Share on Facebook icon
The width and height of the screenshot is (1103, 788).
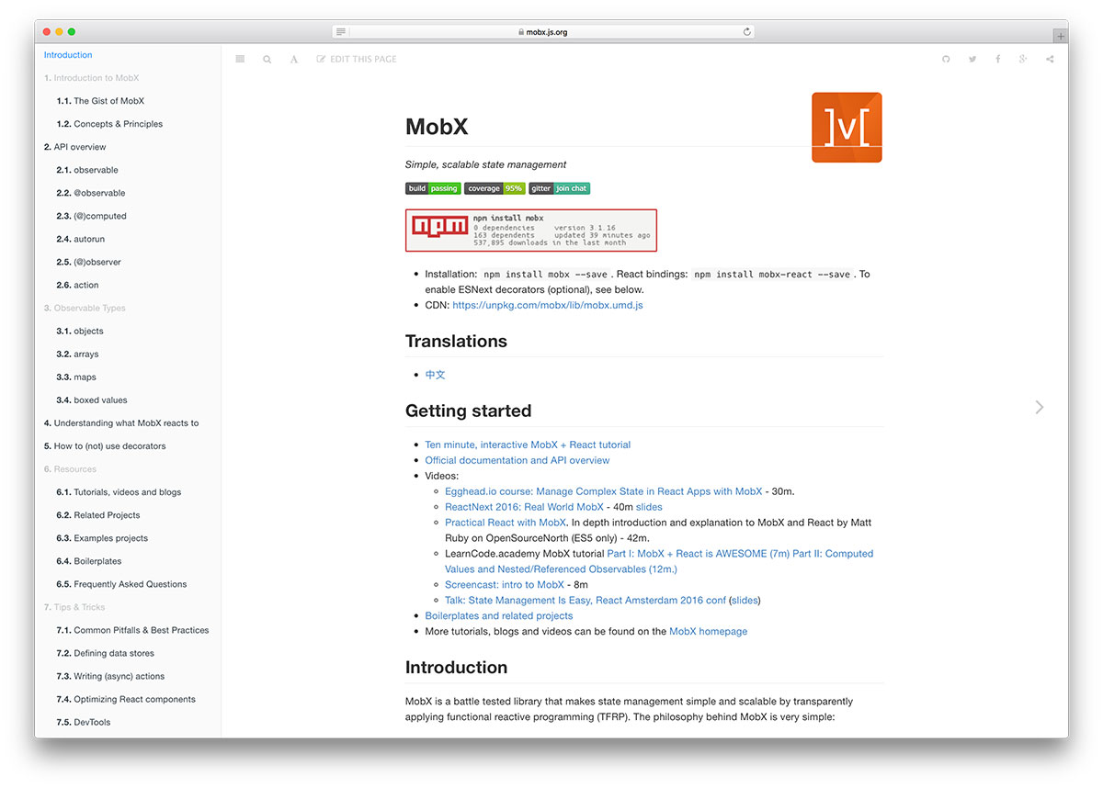pos(997,59)
